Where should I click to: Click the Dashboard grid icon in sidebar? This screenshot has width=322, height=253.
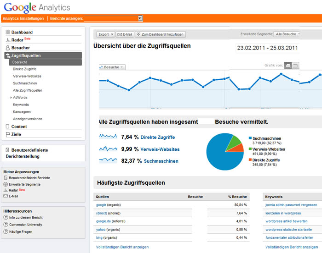pyautogui.click(x=8, y=32)
